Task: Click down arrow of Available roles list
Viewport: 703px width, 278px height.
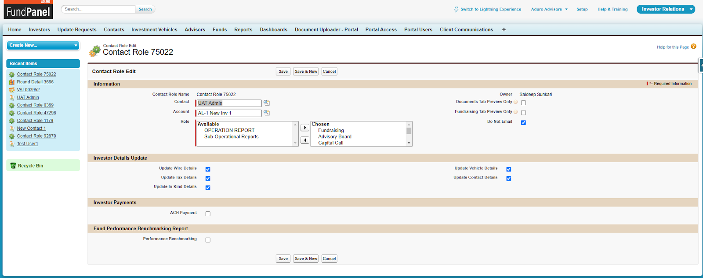Action: click(295, 143)
